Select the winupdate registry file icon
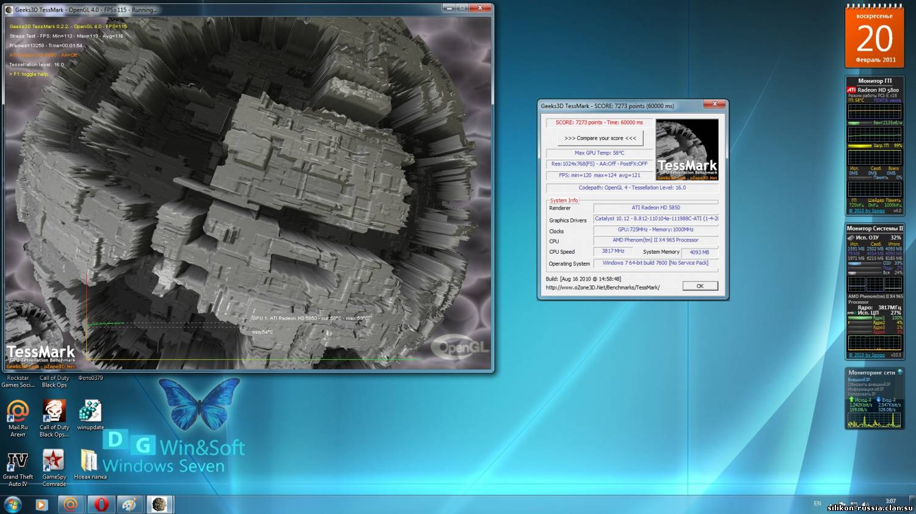Screen dimensions: 916x514 (90, 412)
